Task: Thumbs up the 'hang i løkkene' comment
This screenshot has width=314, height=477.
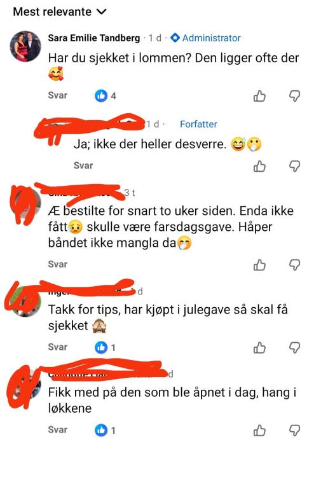Action: coord(259,430)
